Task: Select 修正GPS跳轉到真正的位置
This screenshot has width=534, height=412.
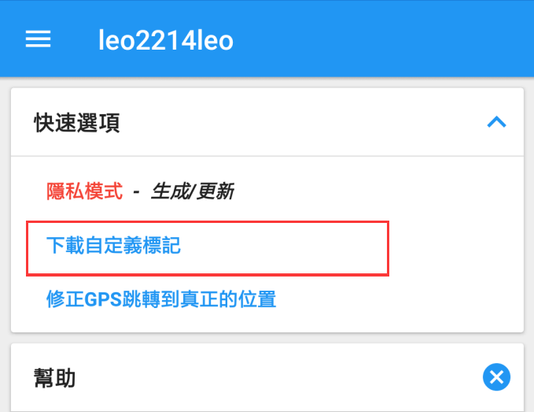Action: click(161, 299)
